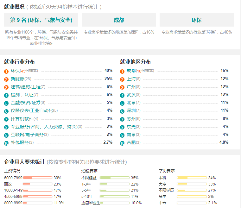This screenshot has width=241, height=208.
Task: Click the 就业地区分布 section heading
Action: click(x=136, y=62)
